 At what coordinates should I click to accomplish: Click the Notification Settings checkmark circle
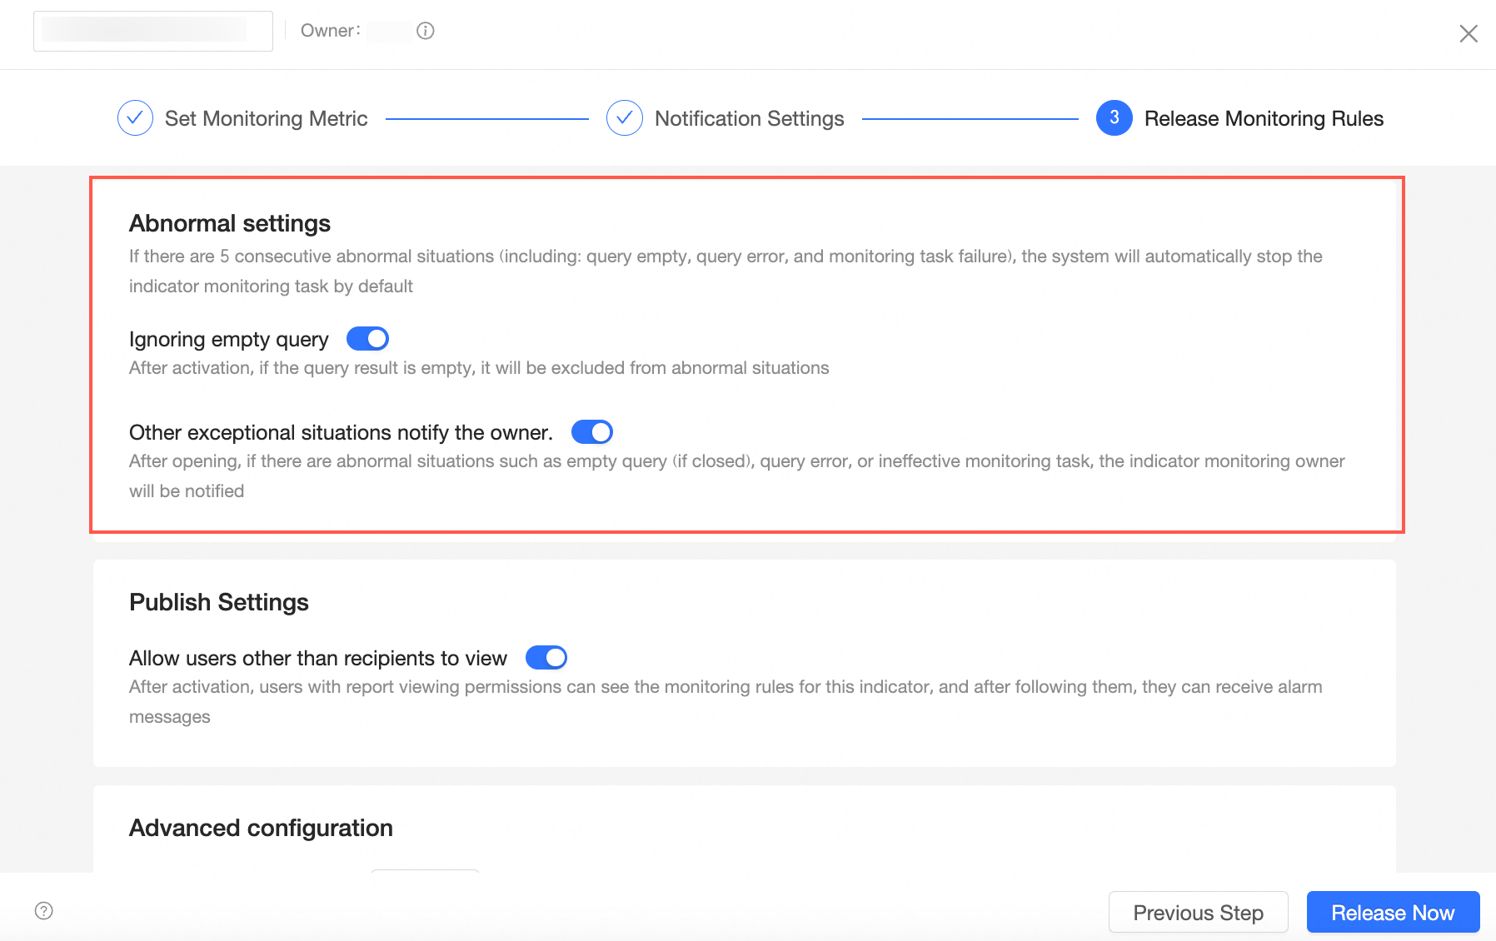[625, 118]
